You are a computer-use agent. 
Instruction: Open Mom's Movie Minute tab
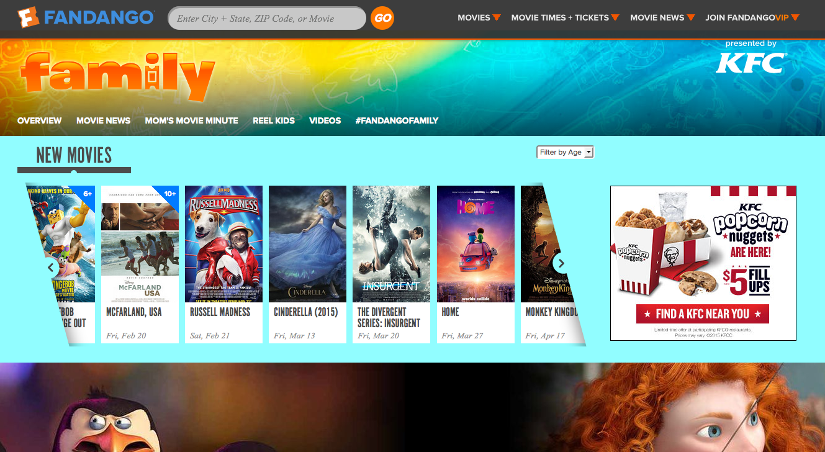coord(191,120)
